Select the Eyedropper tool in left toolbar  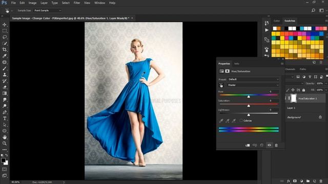[5, 56]
